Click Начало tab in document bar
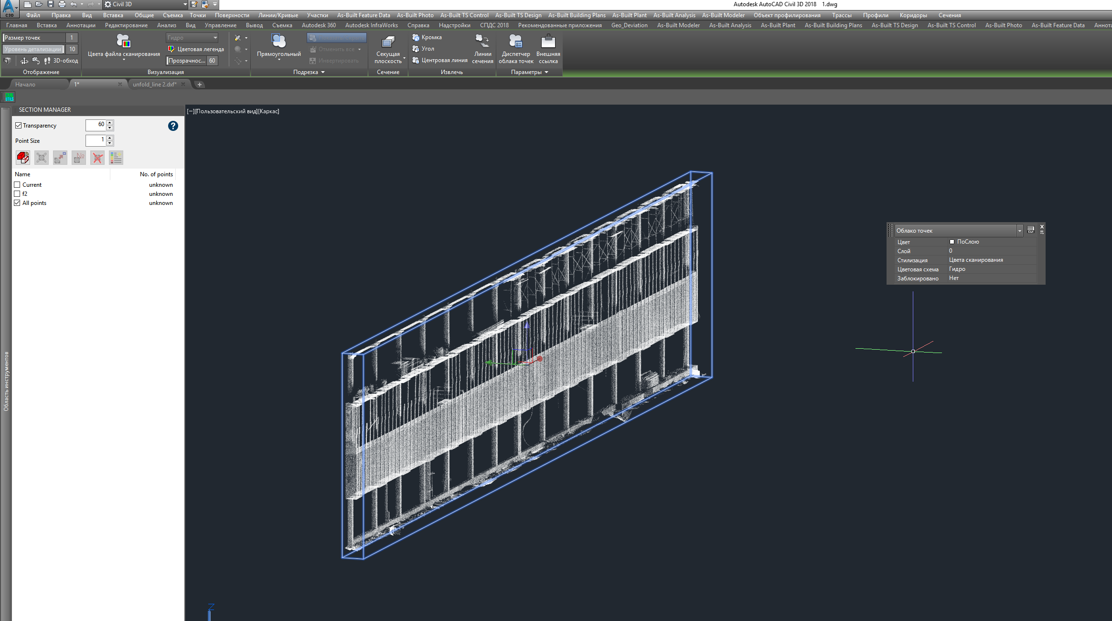This screenshot has width=1112, height=621. (x=26, y=84)
